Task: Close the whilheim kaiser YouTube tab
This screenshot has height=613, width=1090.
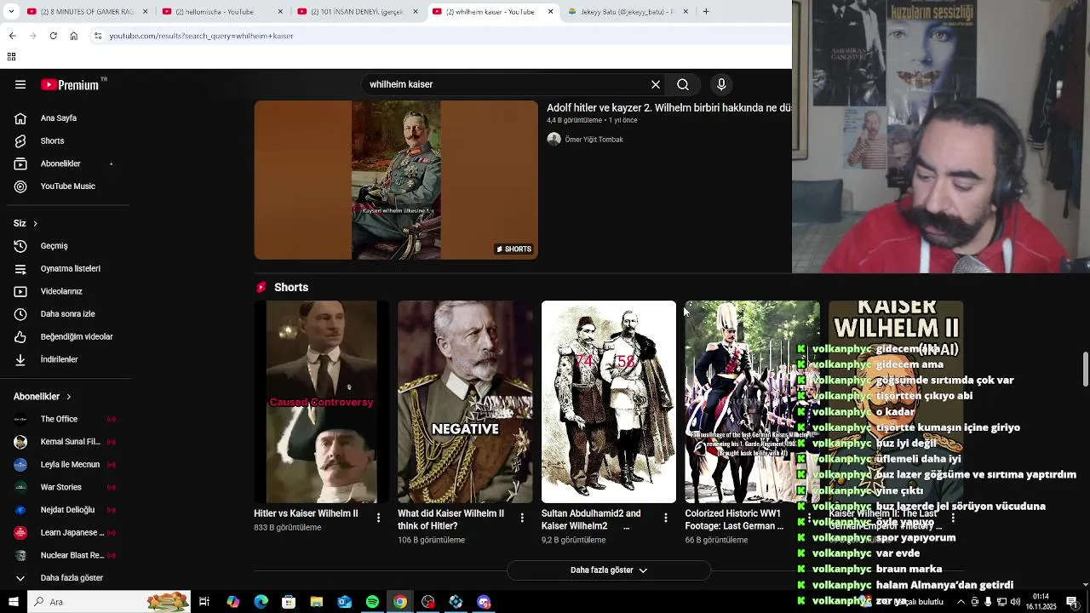Action: 551,12
